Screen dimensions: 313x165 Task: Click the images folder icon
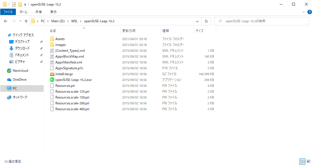[52, 45]
